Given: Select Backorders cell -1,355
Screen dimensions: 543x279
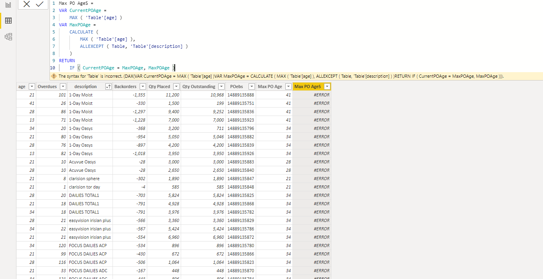Looking at the screenshot, I should coord(130,95).
